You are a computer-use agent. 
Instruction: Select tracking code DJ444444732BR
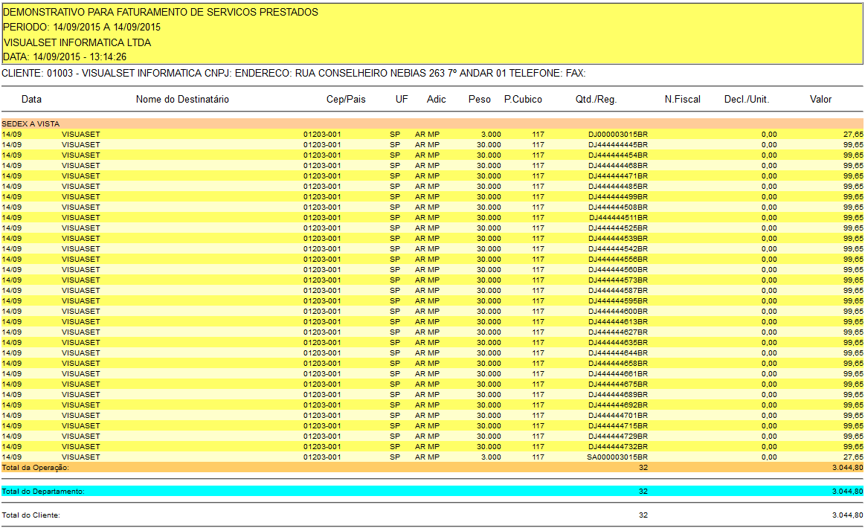pos(618,446)
